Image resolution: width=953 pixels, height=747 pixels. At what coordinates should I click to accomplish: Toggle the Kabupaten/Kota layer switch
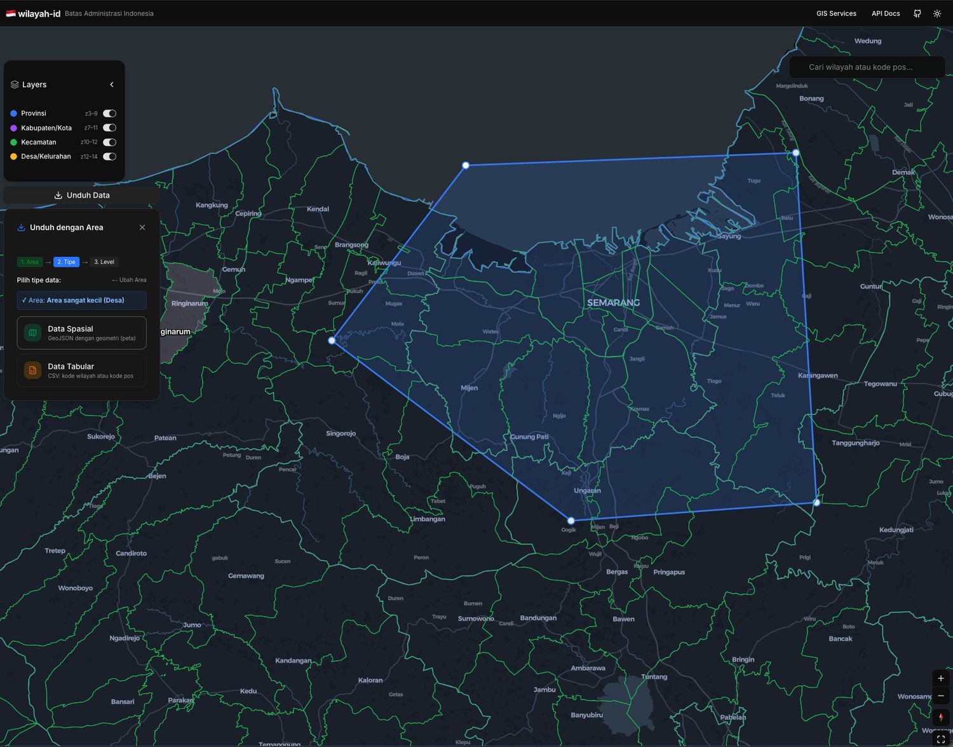pyautogui.click(x=110, y=128)
